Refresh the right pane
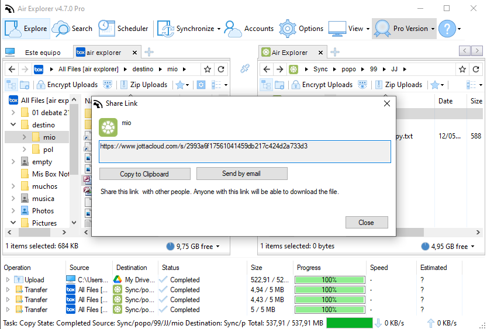The height and width of the screenshot is (329, 487). tap(476, 69)
